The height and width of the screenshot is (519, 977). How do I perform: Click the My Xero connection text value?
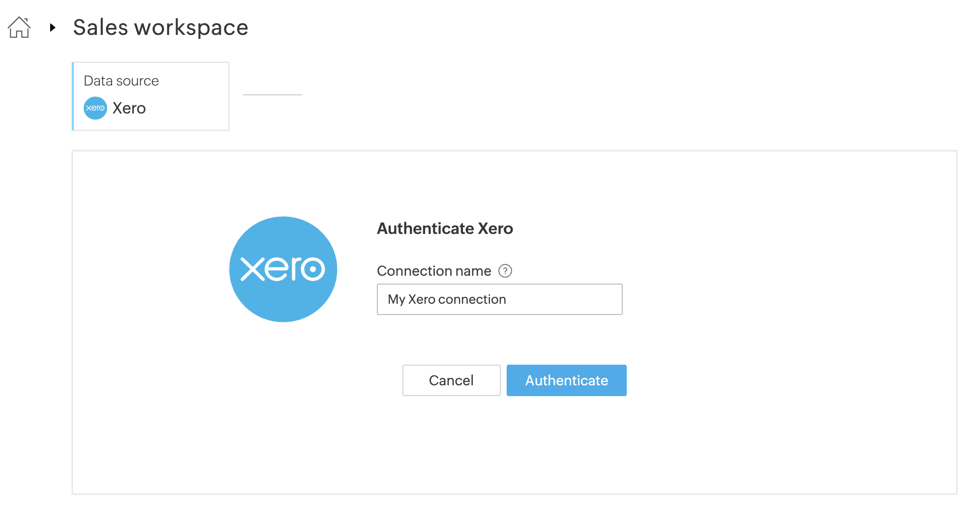[447, 299]
